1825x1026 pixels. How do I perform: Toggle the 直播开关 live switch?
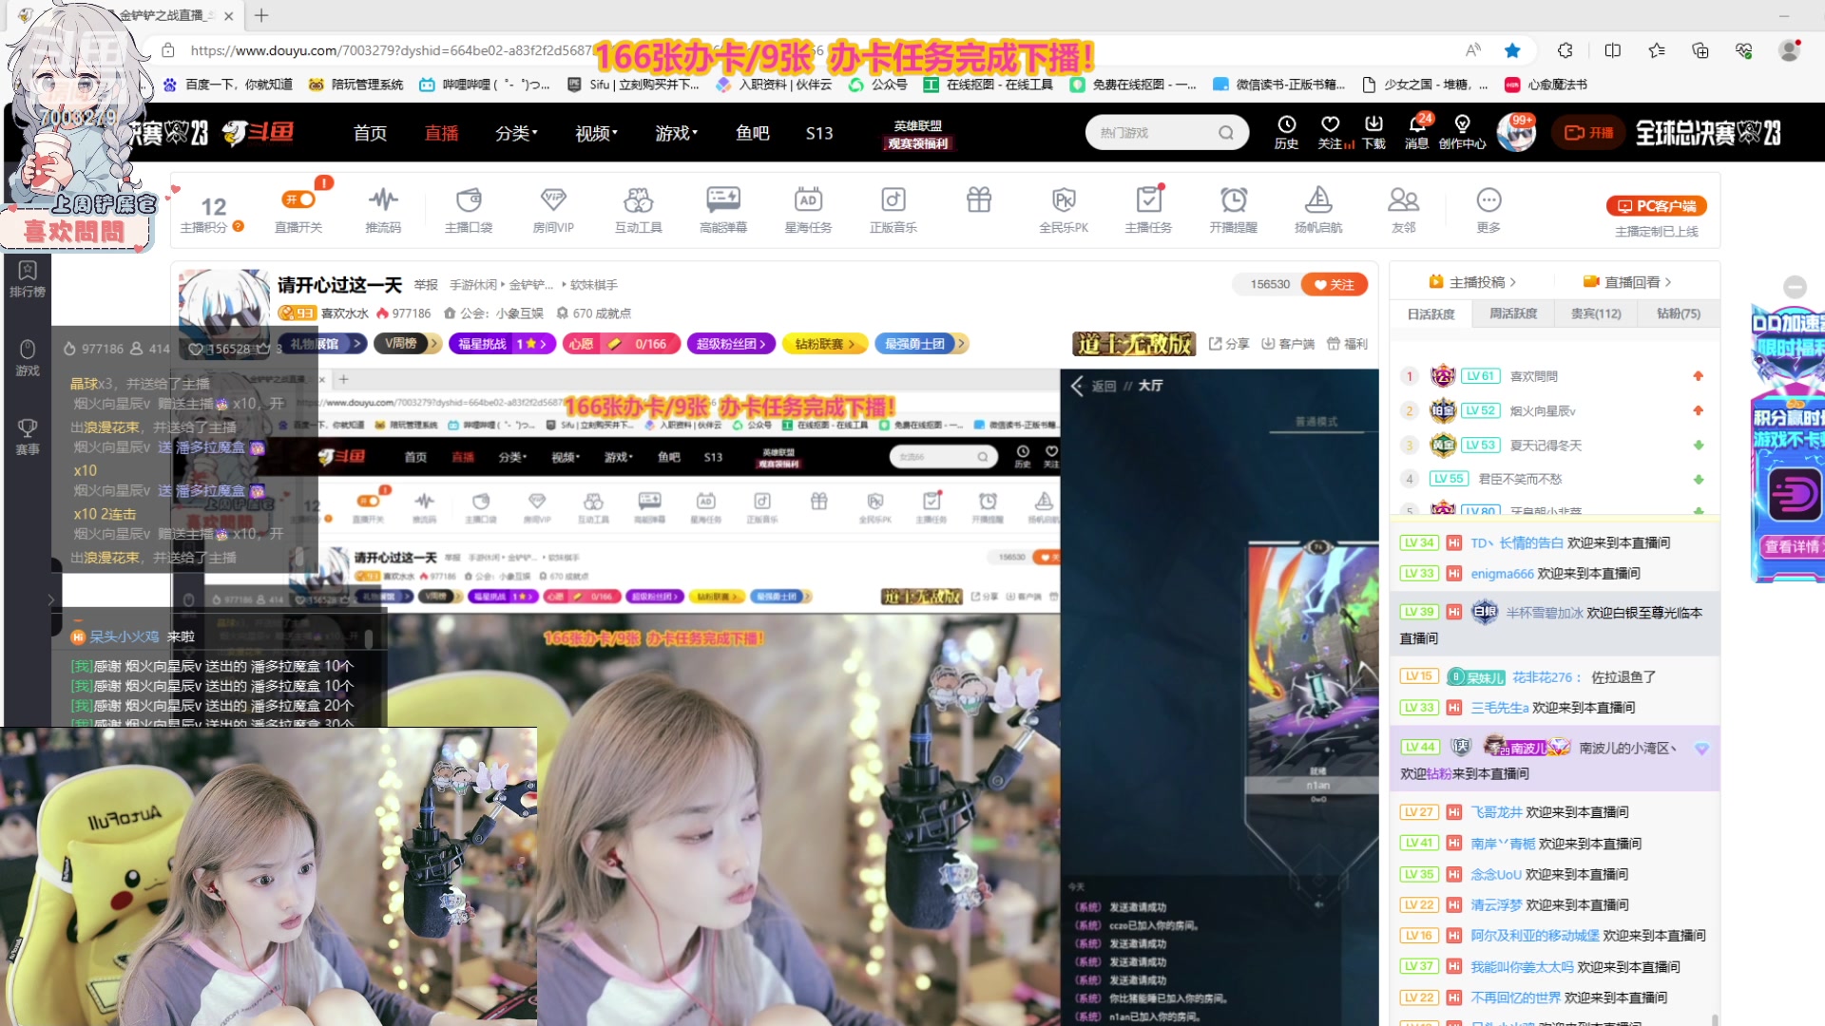point(300,199)
